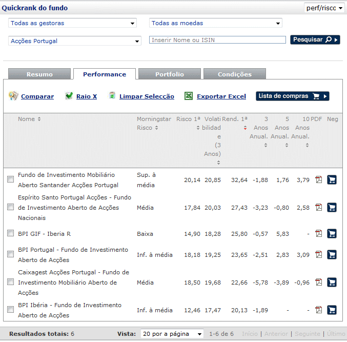
Task: Click the Comparar magnifier icon
Action: pos(13,96)
